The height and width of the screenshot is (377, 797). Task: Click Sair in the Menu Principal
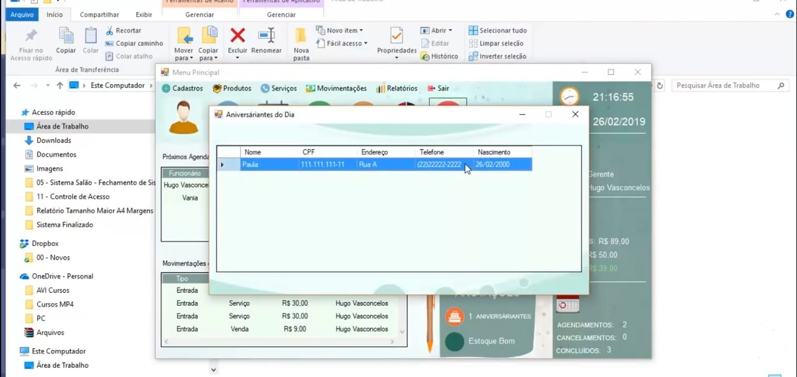[x=438, y=88]
